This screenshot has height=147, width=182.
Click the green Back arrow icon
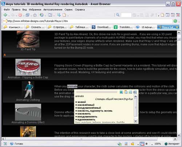[5, 15]
